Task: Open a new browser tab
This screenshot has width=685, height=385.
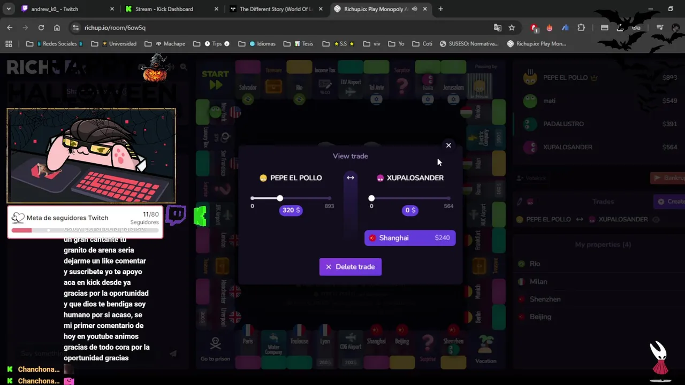Action: [440, 9]
